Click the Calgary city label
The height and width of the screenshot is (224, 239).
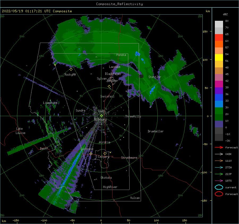pos(104,157)
